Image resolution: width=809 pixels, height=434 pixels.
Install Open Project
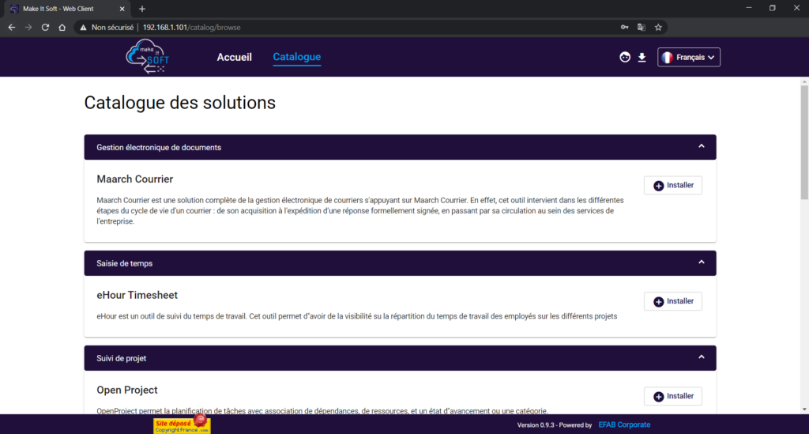[673, 396]
